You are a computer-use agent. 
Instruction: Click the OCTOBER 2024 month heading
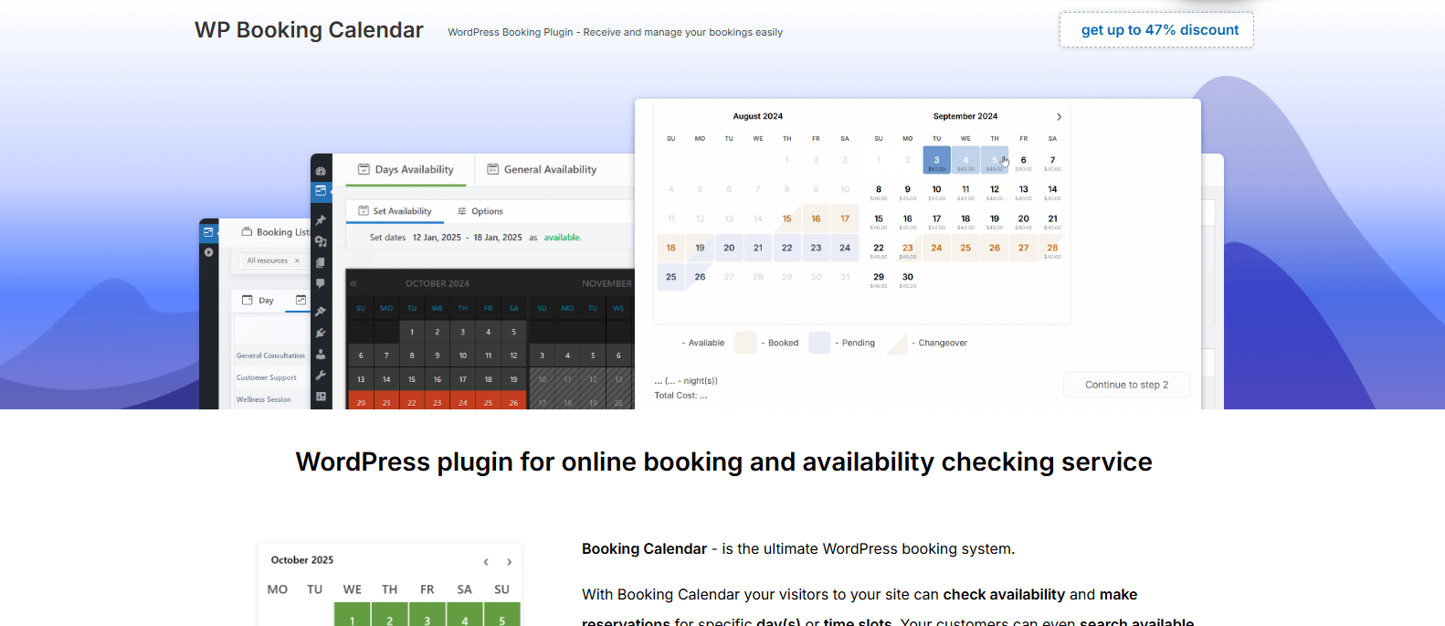(x=438, y=283)
